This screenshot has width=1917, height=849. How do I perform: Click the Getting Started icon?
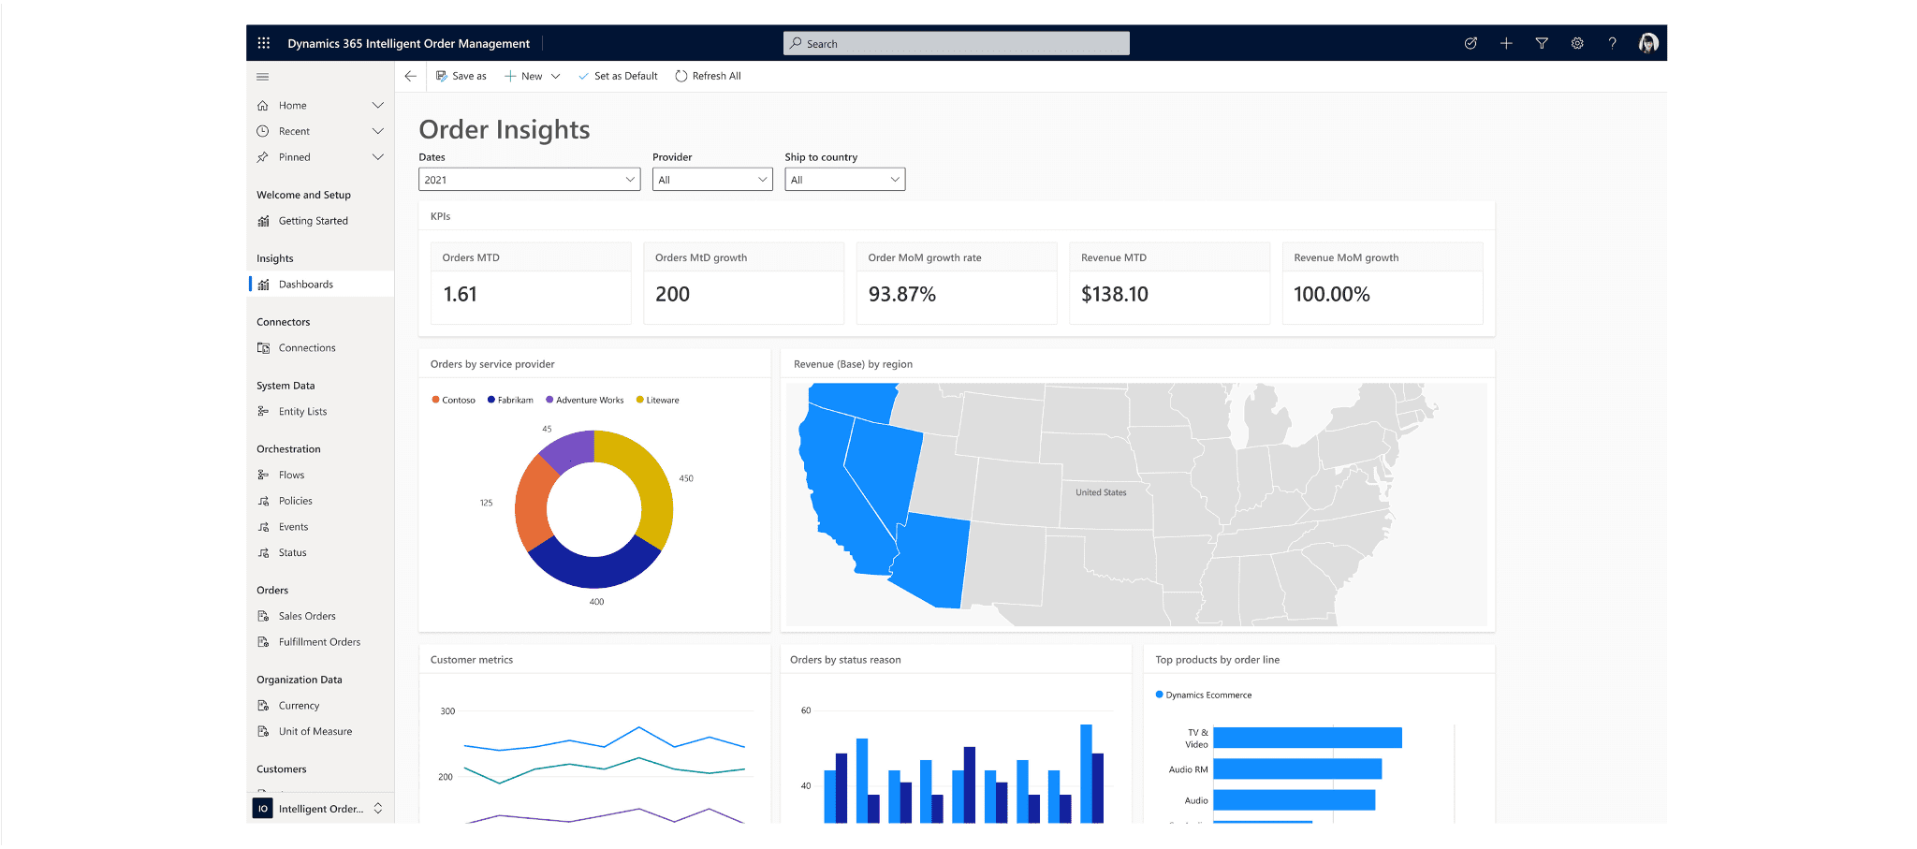(263, 221)
